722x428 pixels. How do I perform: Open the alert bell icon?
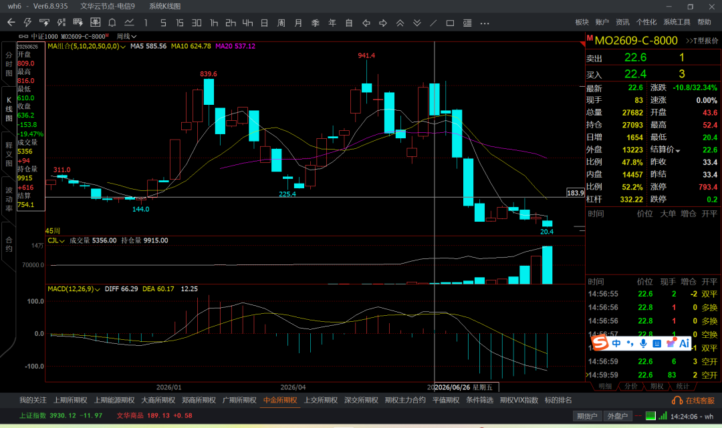112,23
